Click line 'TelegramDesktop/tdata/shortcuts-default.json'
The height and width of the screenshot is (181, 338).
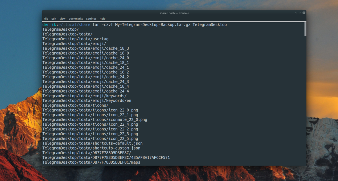pyautogui.click(x=92, y=143)
